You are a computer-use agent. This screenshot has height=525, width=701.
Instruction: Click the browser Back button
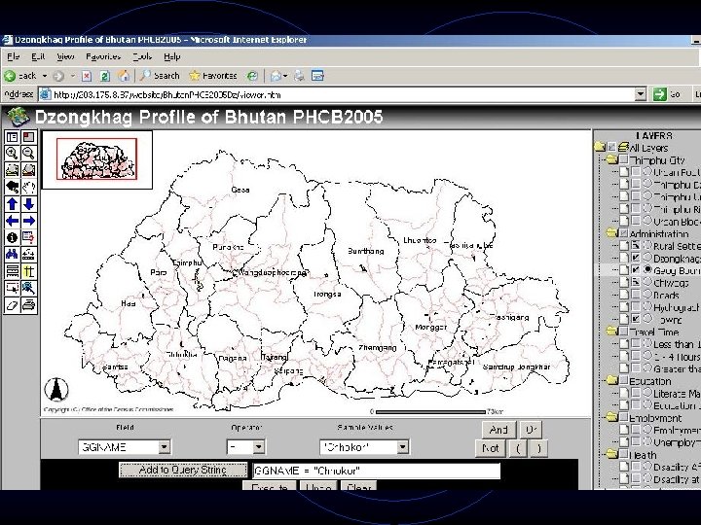20,76
